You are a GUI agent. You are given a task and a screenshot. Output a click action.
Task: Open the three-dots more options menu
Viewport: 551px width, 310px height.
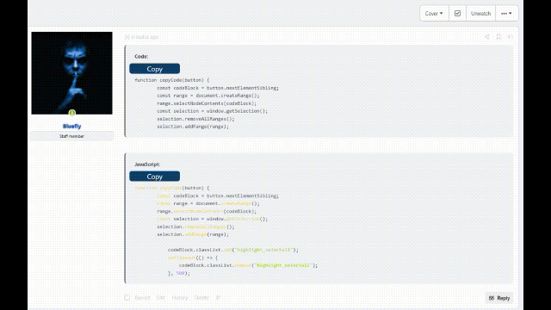pos(506,14)
